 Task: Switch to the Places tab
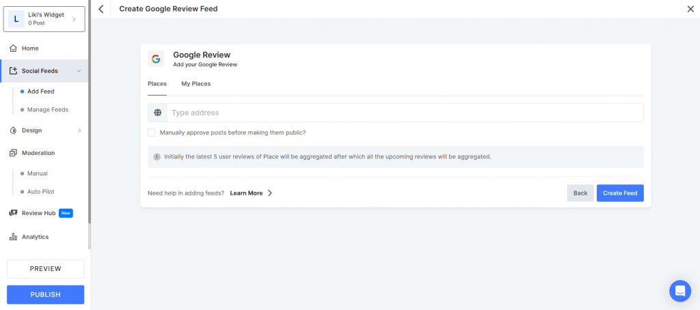click(x=157, y=84)
